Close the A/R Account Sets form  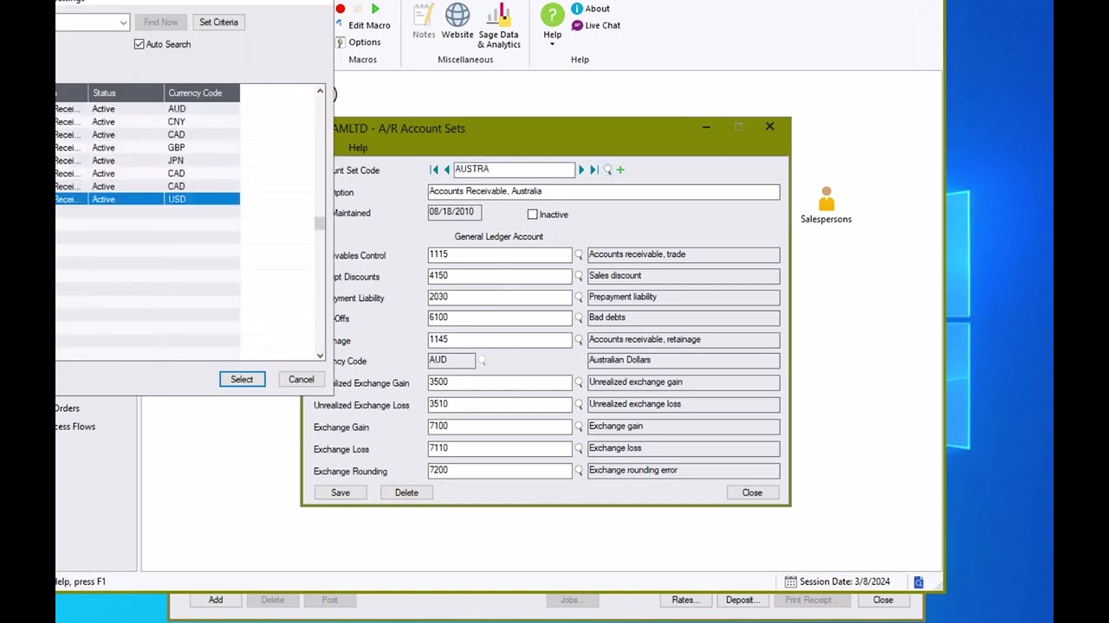(x=752, y=493)
